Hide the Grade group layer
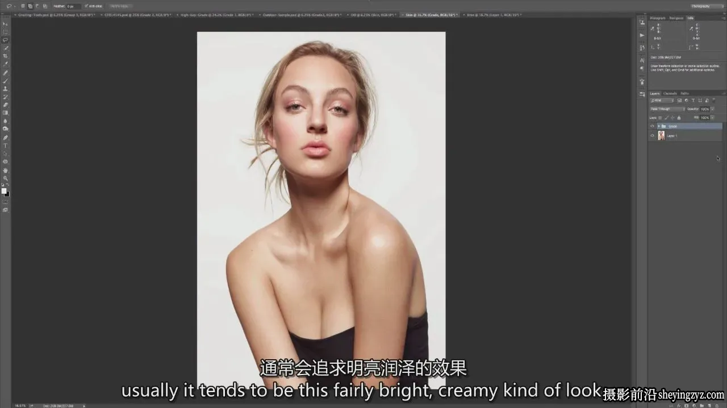Screen dimensions: 727x408 [x=652, y=126]
